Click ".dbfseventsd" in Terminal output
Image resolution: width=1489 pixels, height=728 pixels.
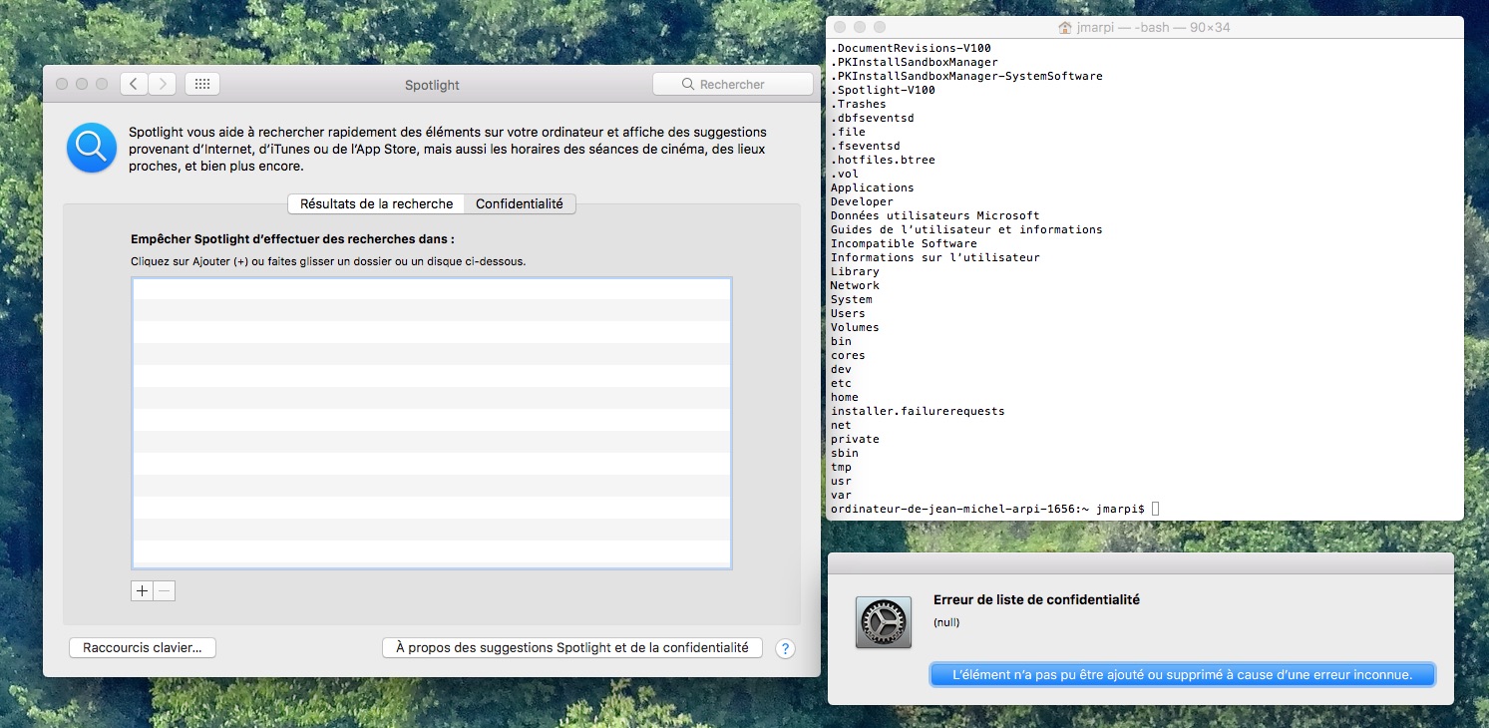tap(873, 118)
